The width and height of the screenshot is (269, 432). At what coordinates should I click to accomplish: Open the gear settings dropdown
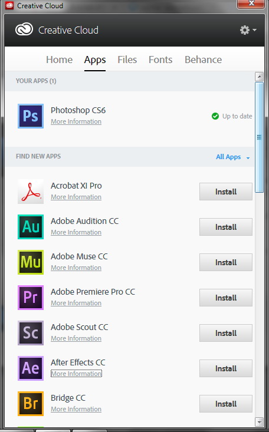tap(248, 29)
